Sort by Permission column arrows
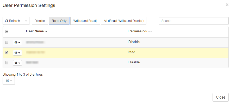 (150, 32)
